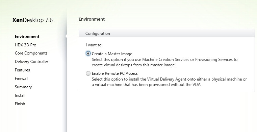Viewport: 257px width, 132px height.
Task: Go to the Summary step
Action: pos(23,87)
